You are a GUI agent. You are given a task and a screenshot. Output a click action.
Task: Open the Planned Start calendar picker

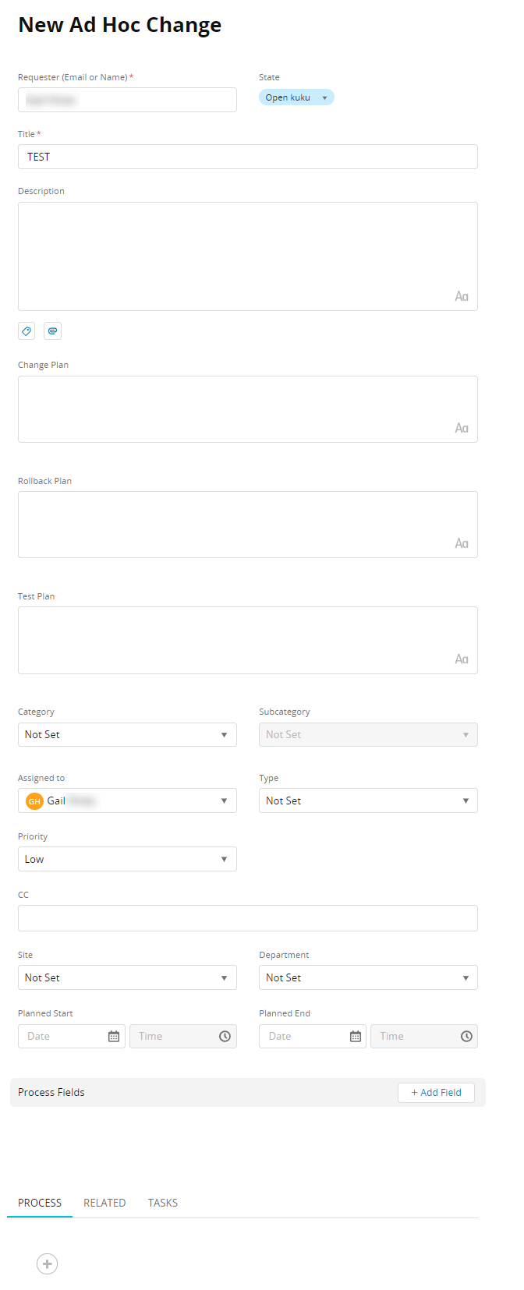[x=114, y=1036]
